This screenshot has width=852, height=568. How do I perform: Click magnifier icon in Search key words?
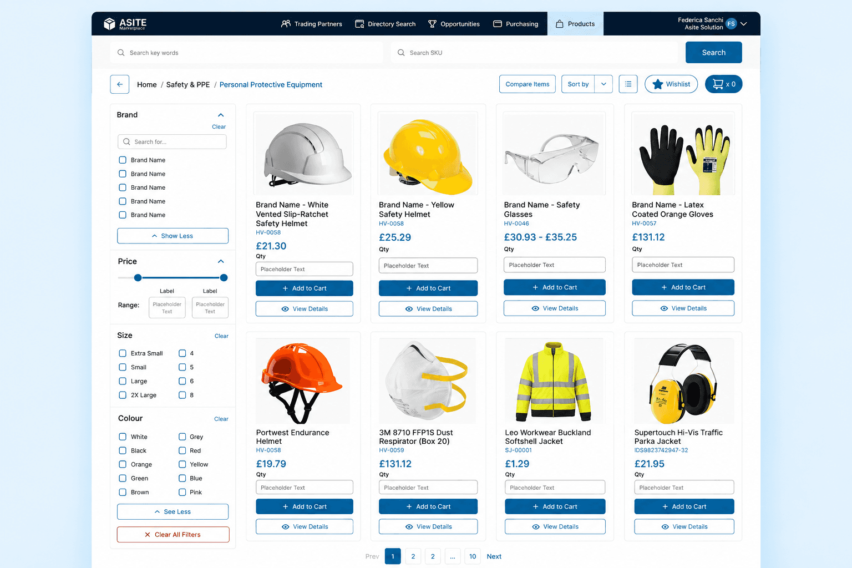(x=121, y=53)
